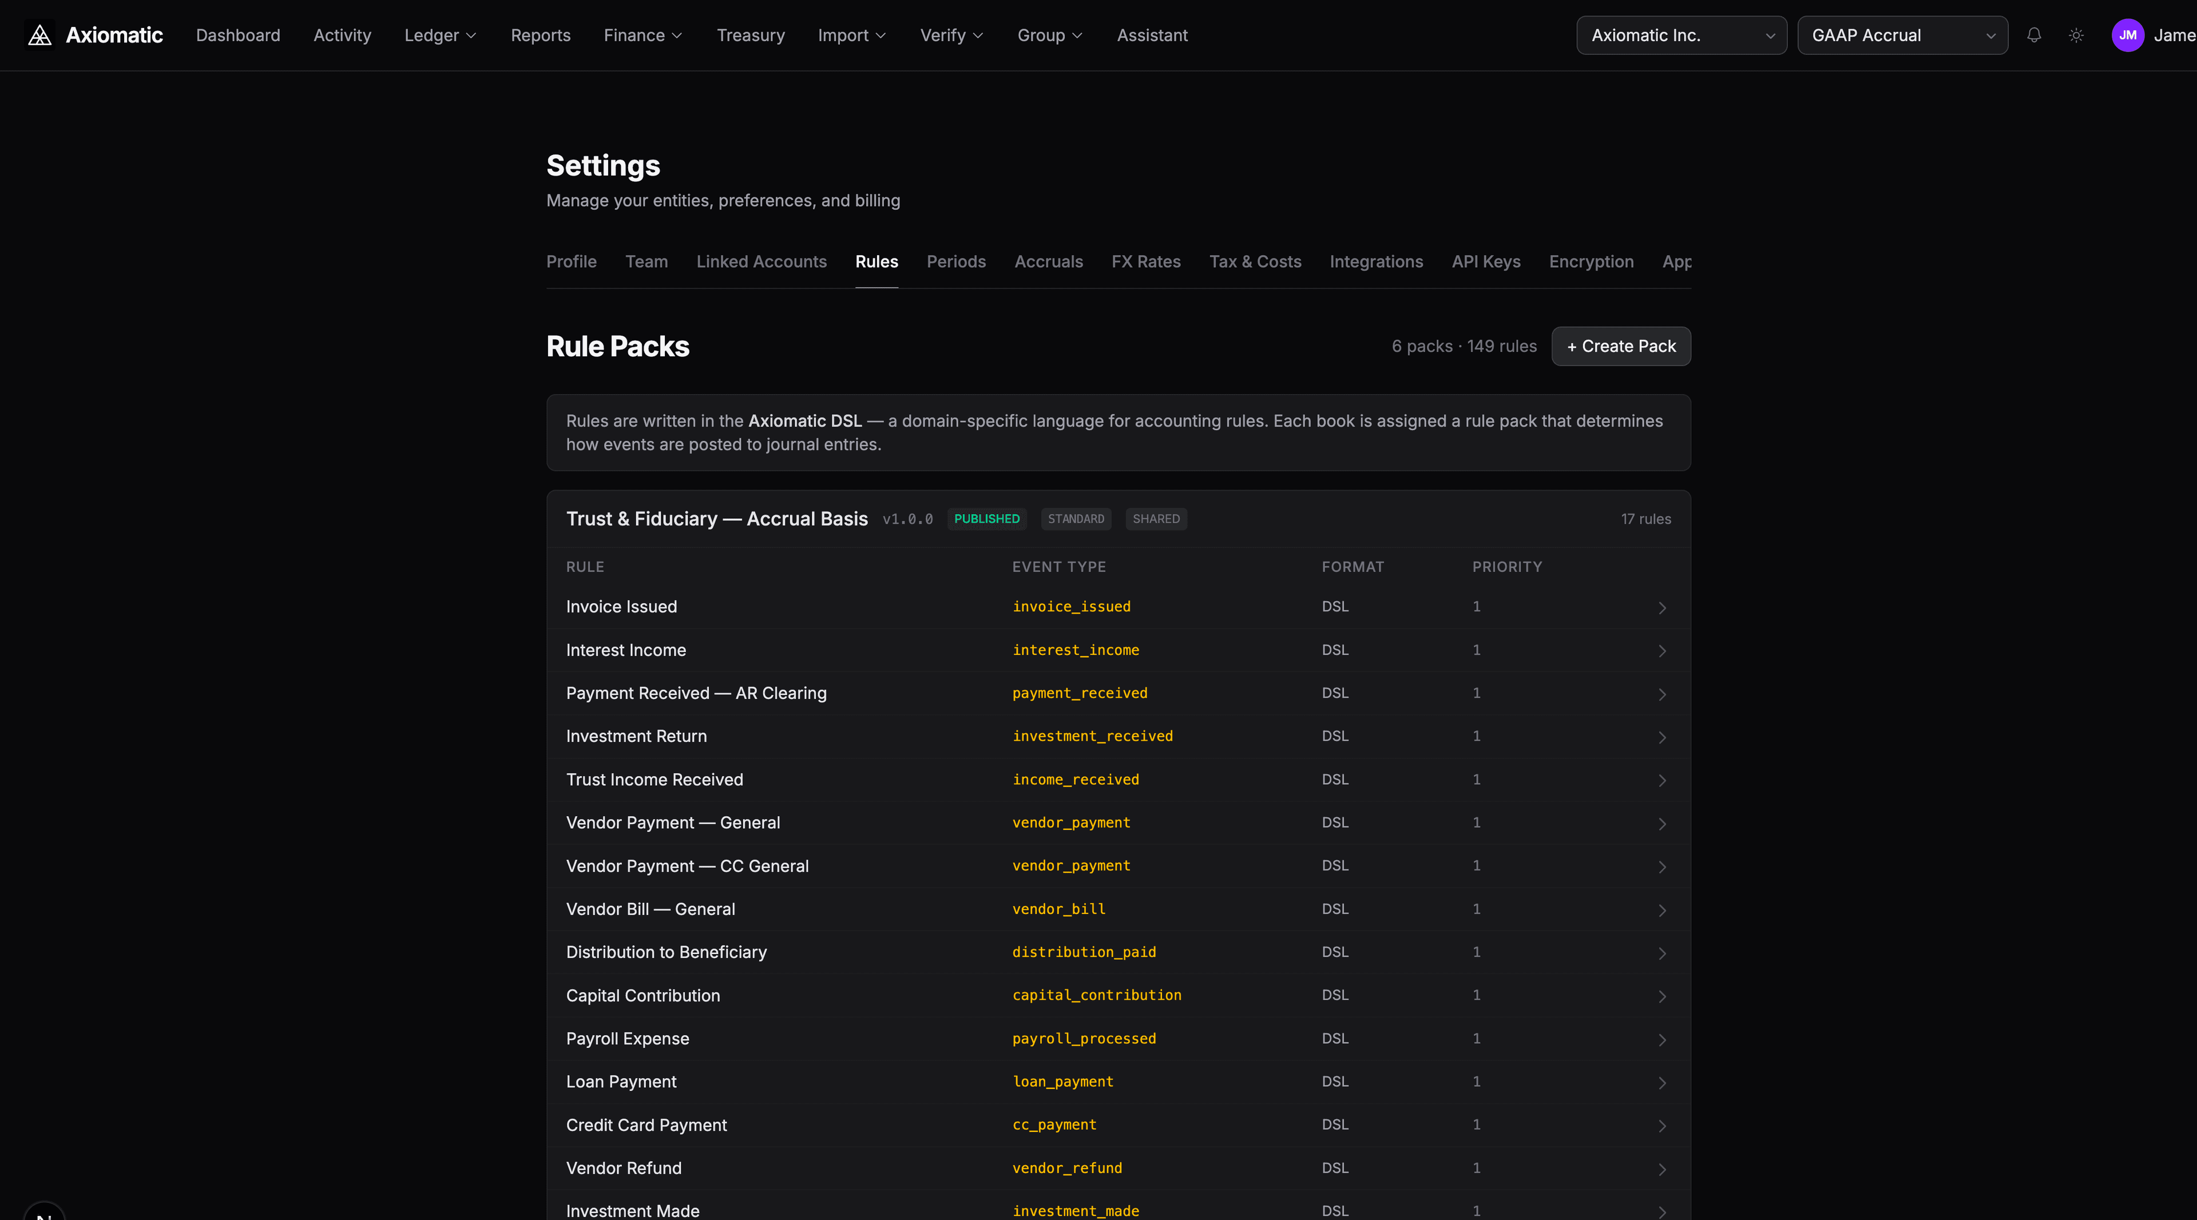
Task: Open the user menu via JM avatar
Action: click(x=2129, y=35)
